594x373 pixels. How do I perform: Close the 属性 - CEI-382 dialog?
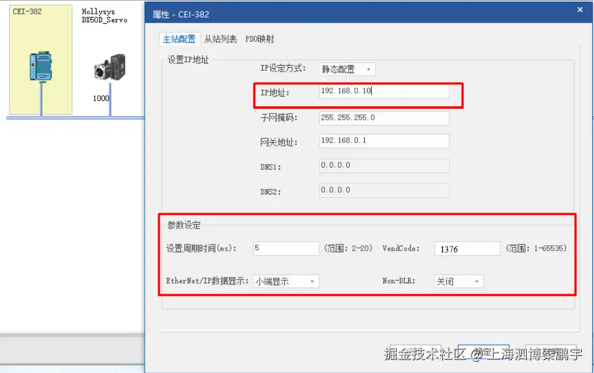[579, 9]
